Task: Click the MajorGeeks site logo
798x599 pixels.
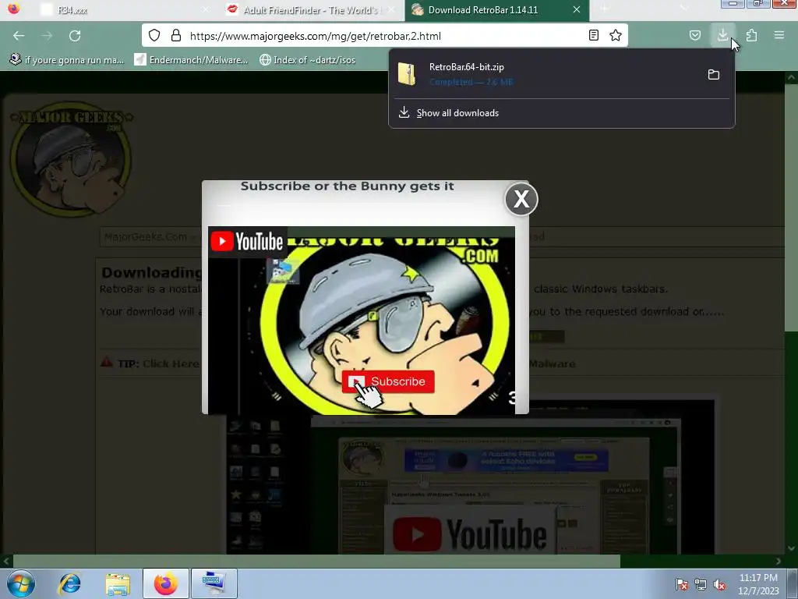Action: (71, 160)
